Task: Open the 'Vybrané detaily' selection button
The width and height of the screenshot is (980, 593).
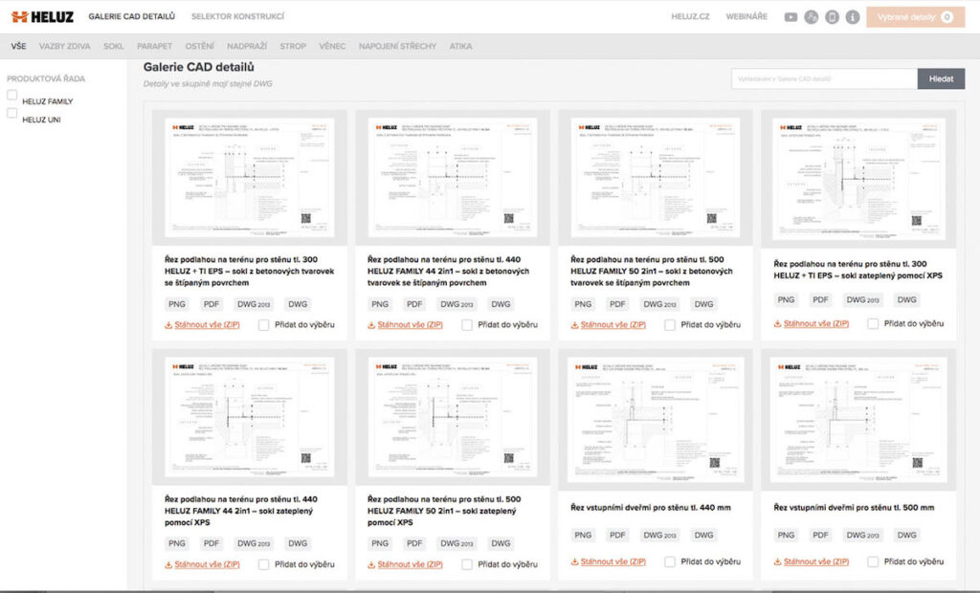Action: (x=915, y=17)
